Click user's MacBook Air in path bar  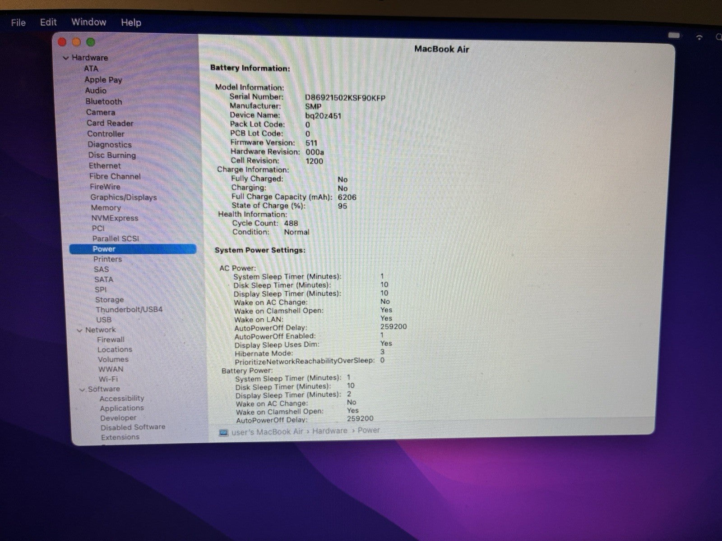(267, 432)
